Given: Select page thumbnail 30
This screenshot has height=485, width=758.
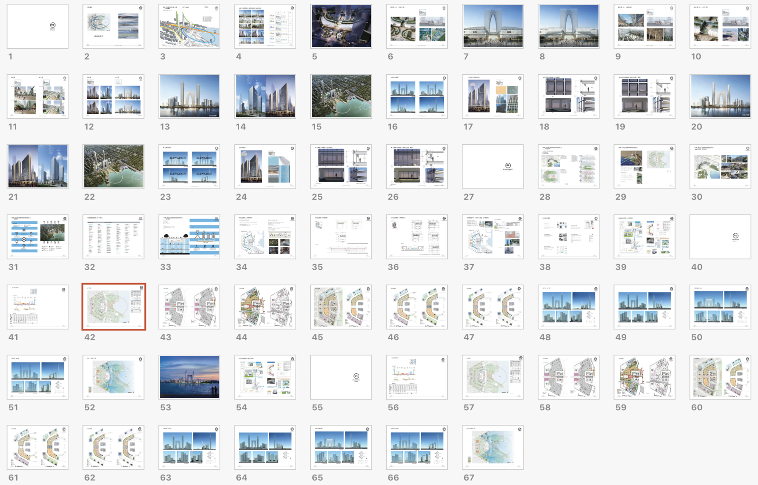Looking at the screenshot, I should [x=720, y=167].
